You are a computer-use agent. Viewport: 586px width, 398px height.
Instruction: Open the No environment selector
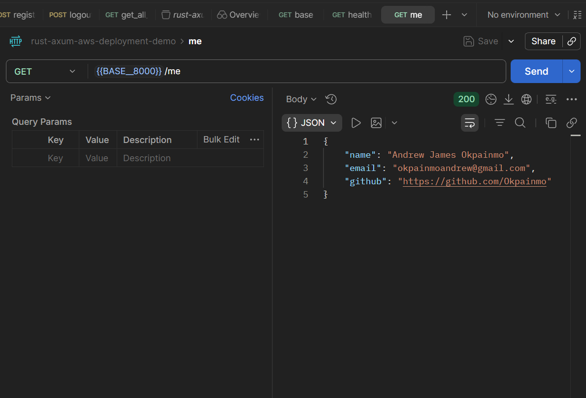(523, 15)
